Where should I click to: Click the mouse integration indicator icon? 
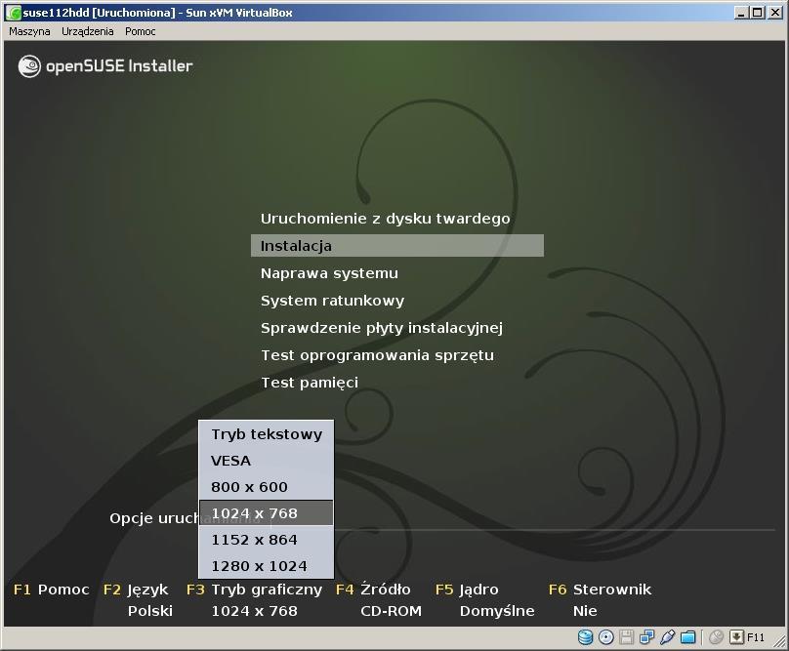click(x=716, y=637)
